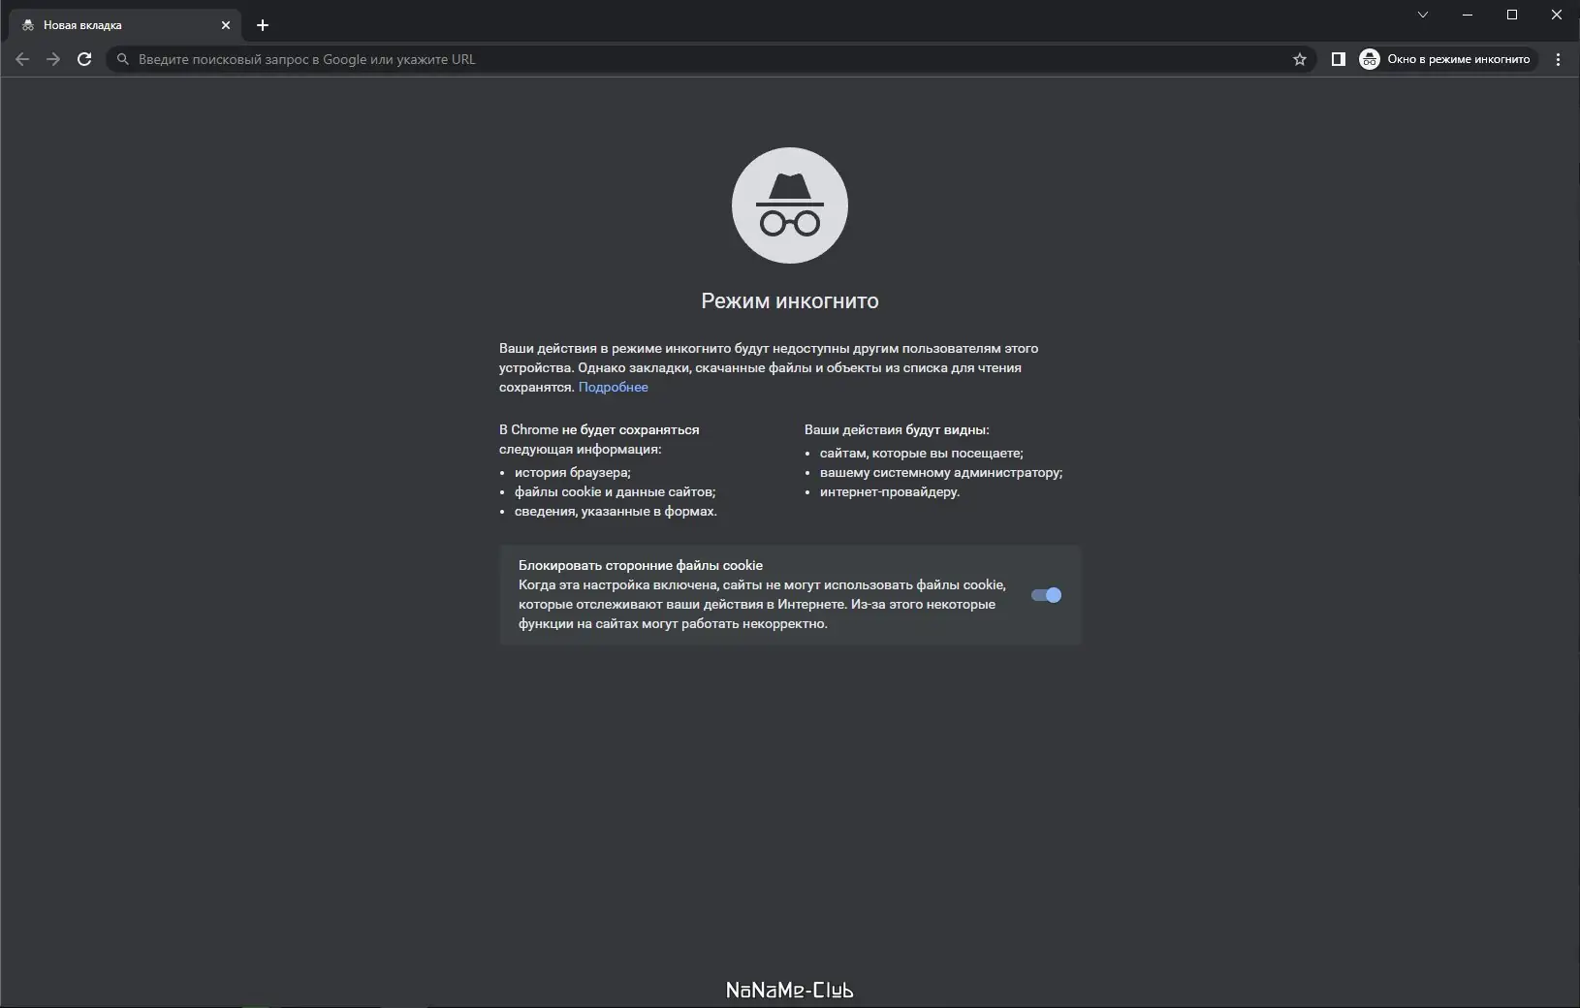This screenshot has height=1008, width=1580.
Task: Close the Chrome window
Action: [x=1557, y=15]
